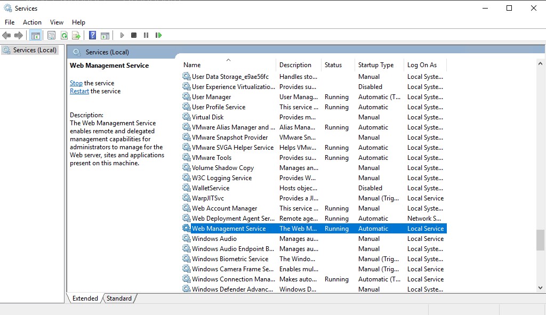The image size is (546, 315).
Task: Sort by the Log On As column header
Action: tap(425, 65)
